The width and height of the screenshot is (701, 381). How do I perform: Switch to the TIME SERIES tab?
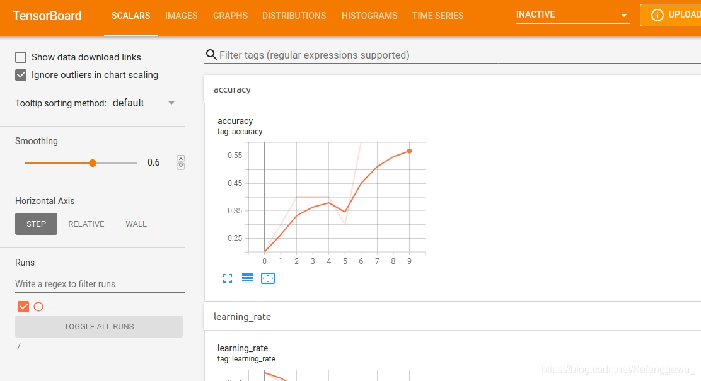(x=437, y=16)
